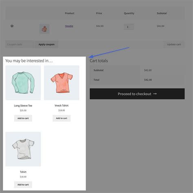Click the arrow icon on checkout button

pos(155,94)
